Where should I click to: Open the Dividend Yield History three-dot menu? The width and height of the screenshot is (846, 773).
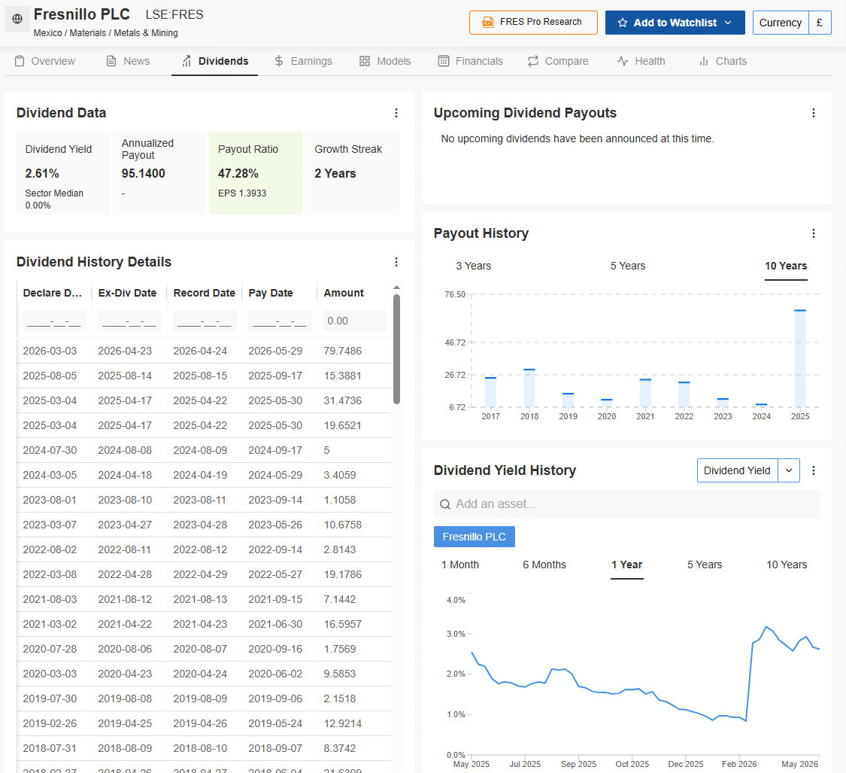[x=814, y=470]
